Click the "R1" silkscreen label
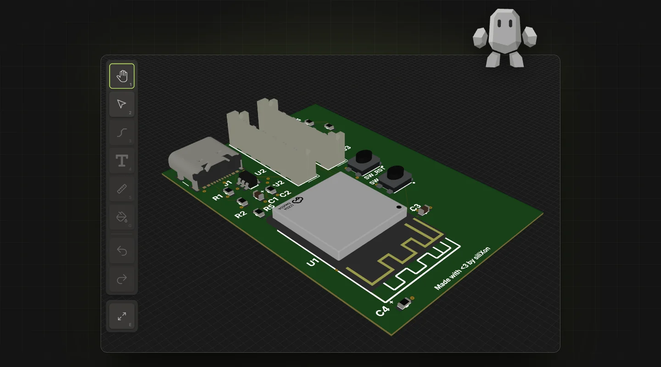The height and width of the screenshot is (367, 661). point(217,197)
